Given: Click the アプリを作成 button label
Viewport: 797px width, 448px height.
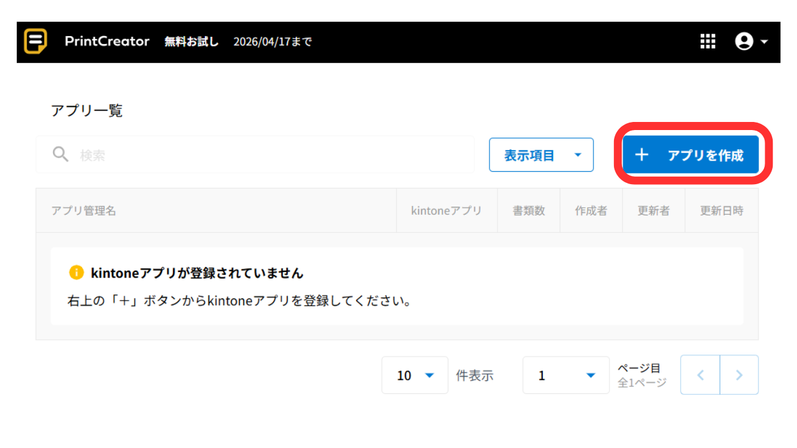Looking at the screenshot, I should click(705, 156).
